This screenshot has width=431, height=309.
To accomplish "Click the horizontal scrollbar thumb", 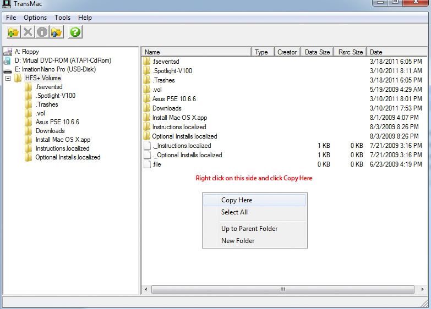I will pos(283,289).
